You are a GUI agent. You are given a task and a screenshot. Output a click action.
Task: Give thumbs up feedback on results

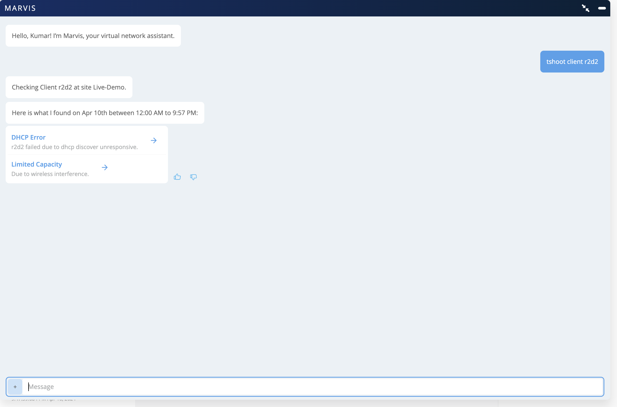pyautogui.click(x=177, y=177)
